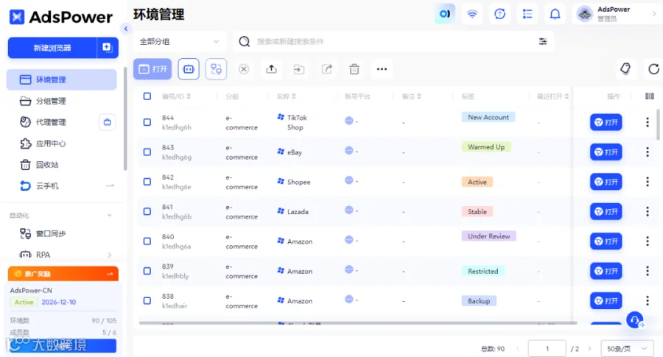Click the horizontal table scrollbar

coord(358,323)
